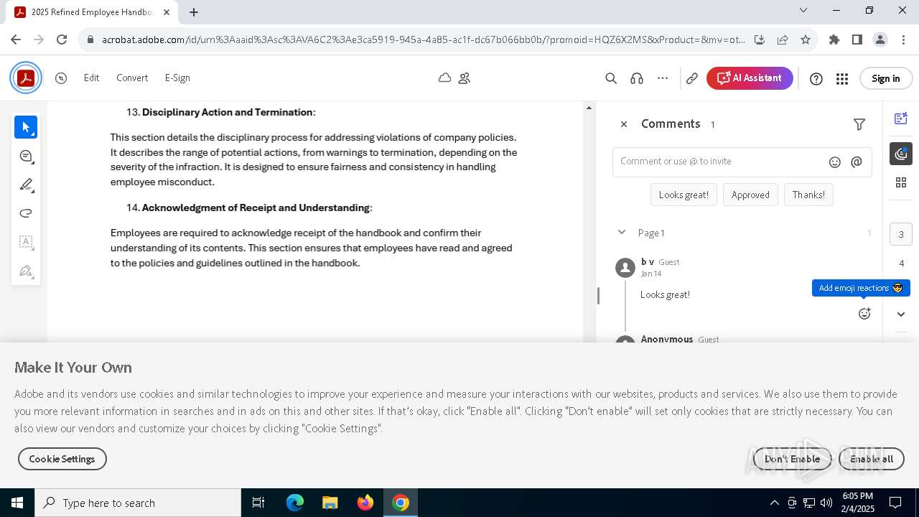Launch Firefox from taskbar
Screen dimensions: 919x517
click(x=365, y=503)
